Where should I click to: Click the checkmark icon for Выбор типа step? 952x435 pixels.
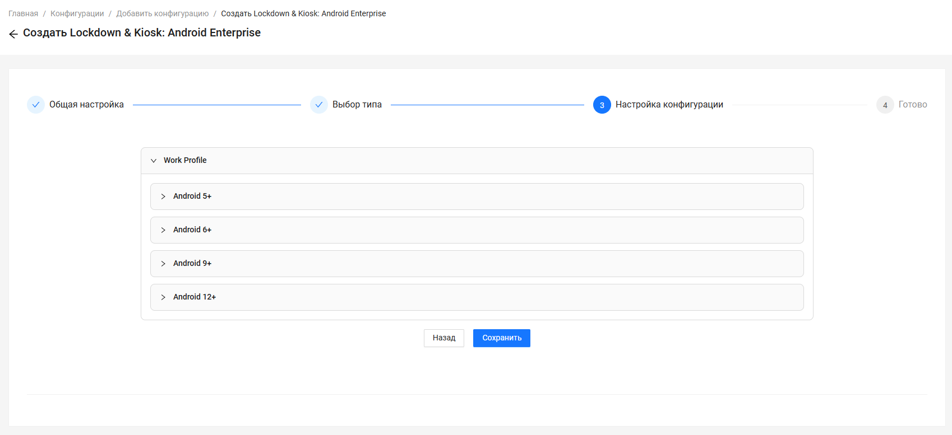coord(319,105)
